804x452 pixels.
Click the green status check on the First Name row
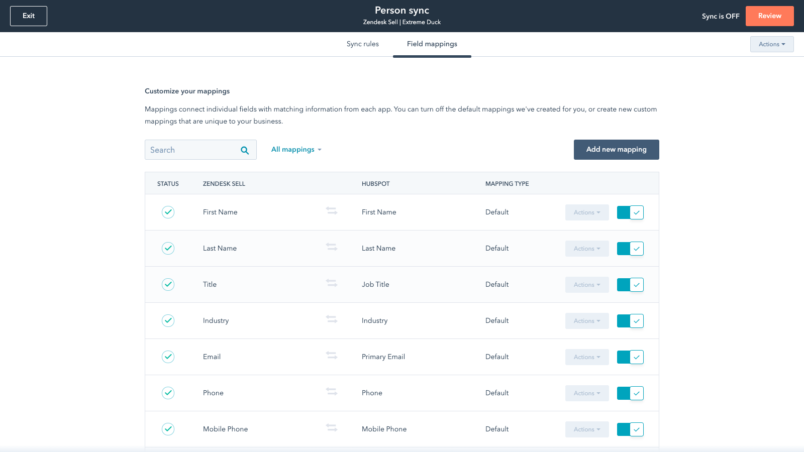168,212
